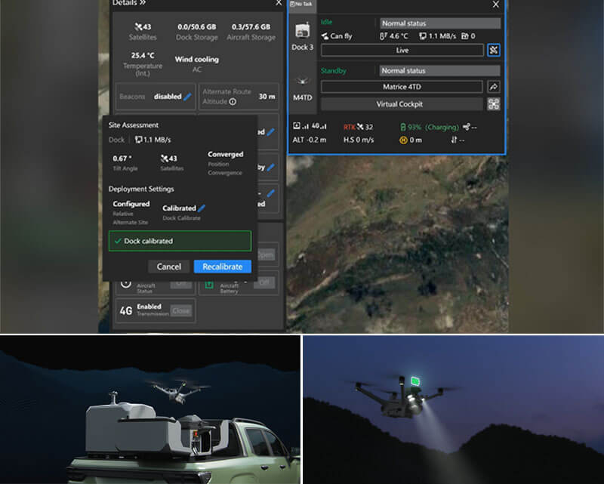Viewport: 604px width, 484px height.
Task: Open the Live dock video feed
Action: point(402,51)
